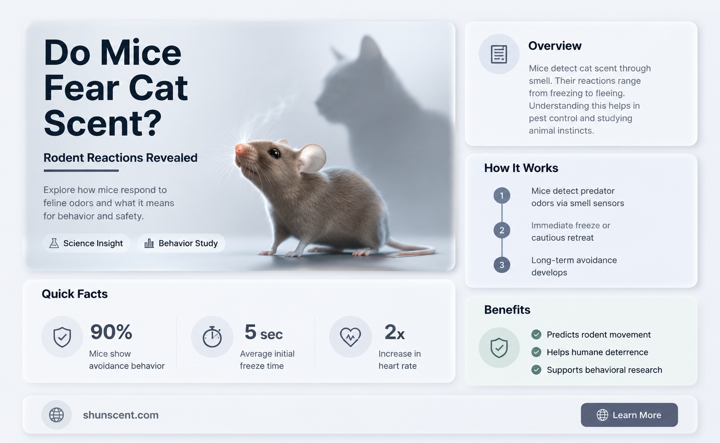
Task: Click the Quick Facts heading
Action: point(75,294)
